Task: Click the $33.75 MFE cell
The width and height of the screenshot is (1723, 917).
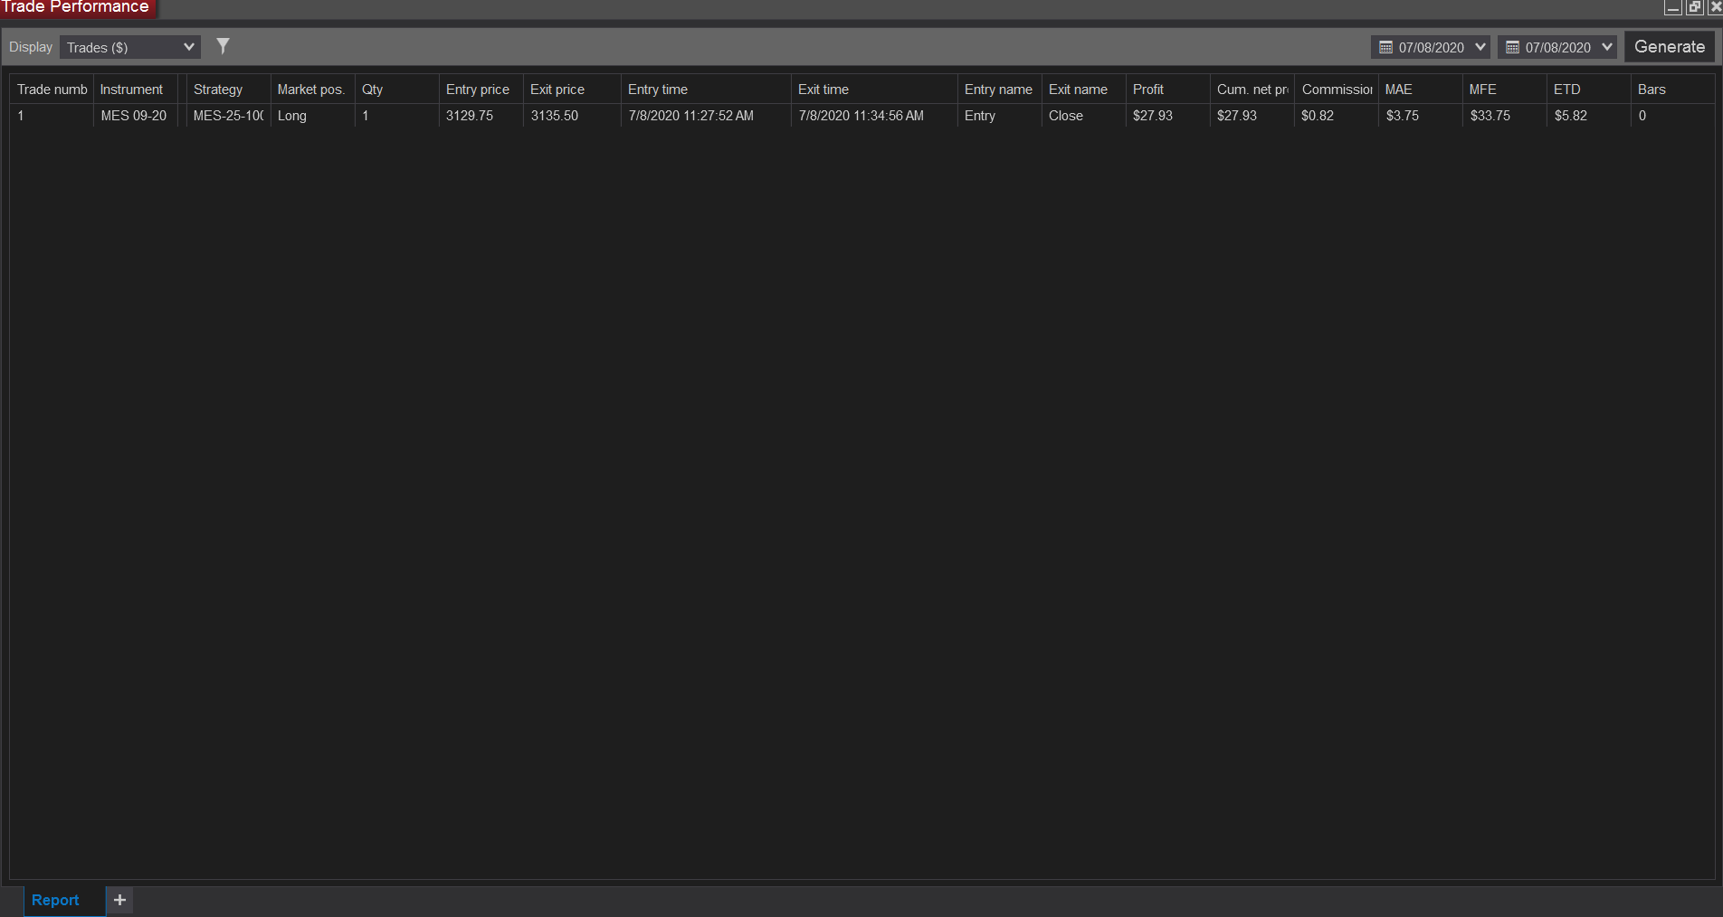Action: pos(1505,116)
